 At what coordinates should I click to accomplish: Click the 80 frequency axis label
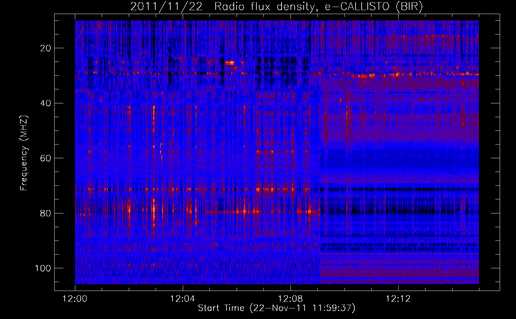46,213
